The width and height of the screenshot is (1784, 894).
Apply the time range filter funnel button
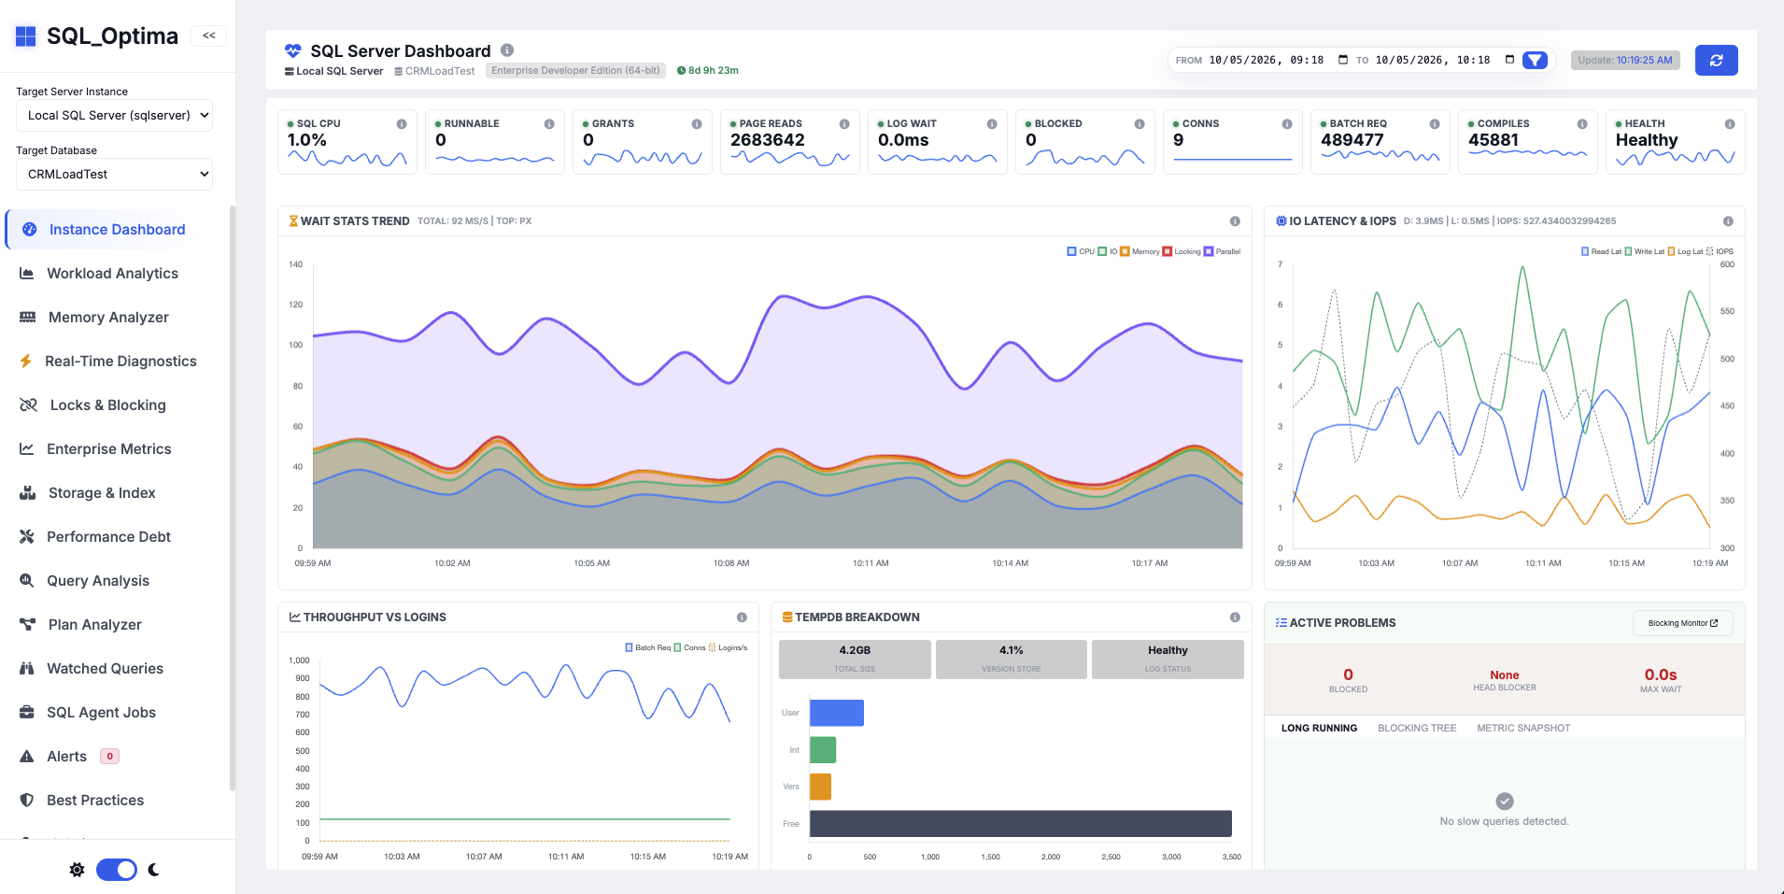(x=1535, y=61)
